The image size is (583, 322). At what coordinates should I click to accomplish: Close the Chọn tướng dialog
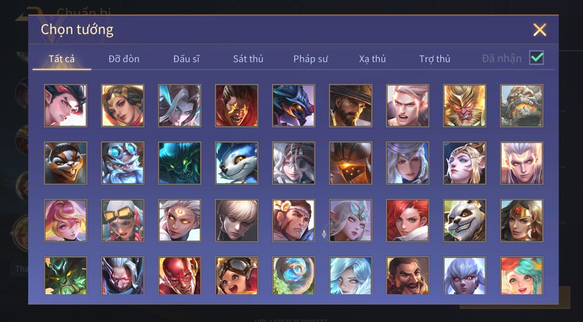(x=540, y=30)
